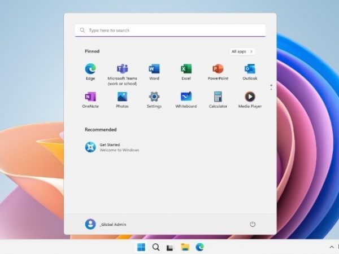Show hidden icons tray chevron

(332, 247)
